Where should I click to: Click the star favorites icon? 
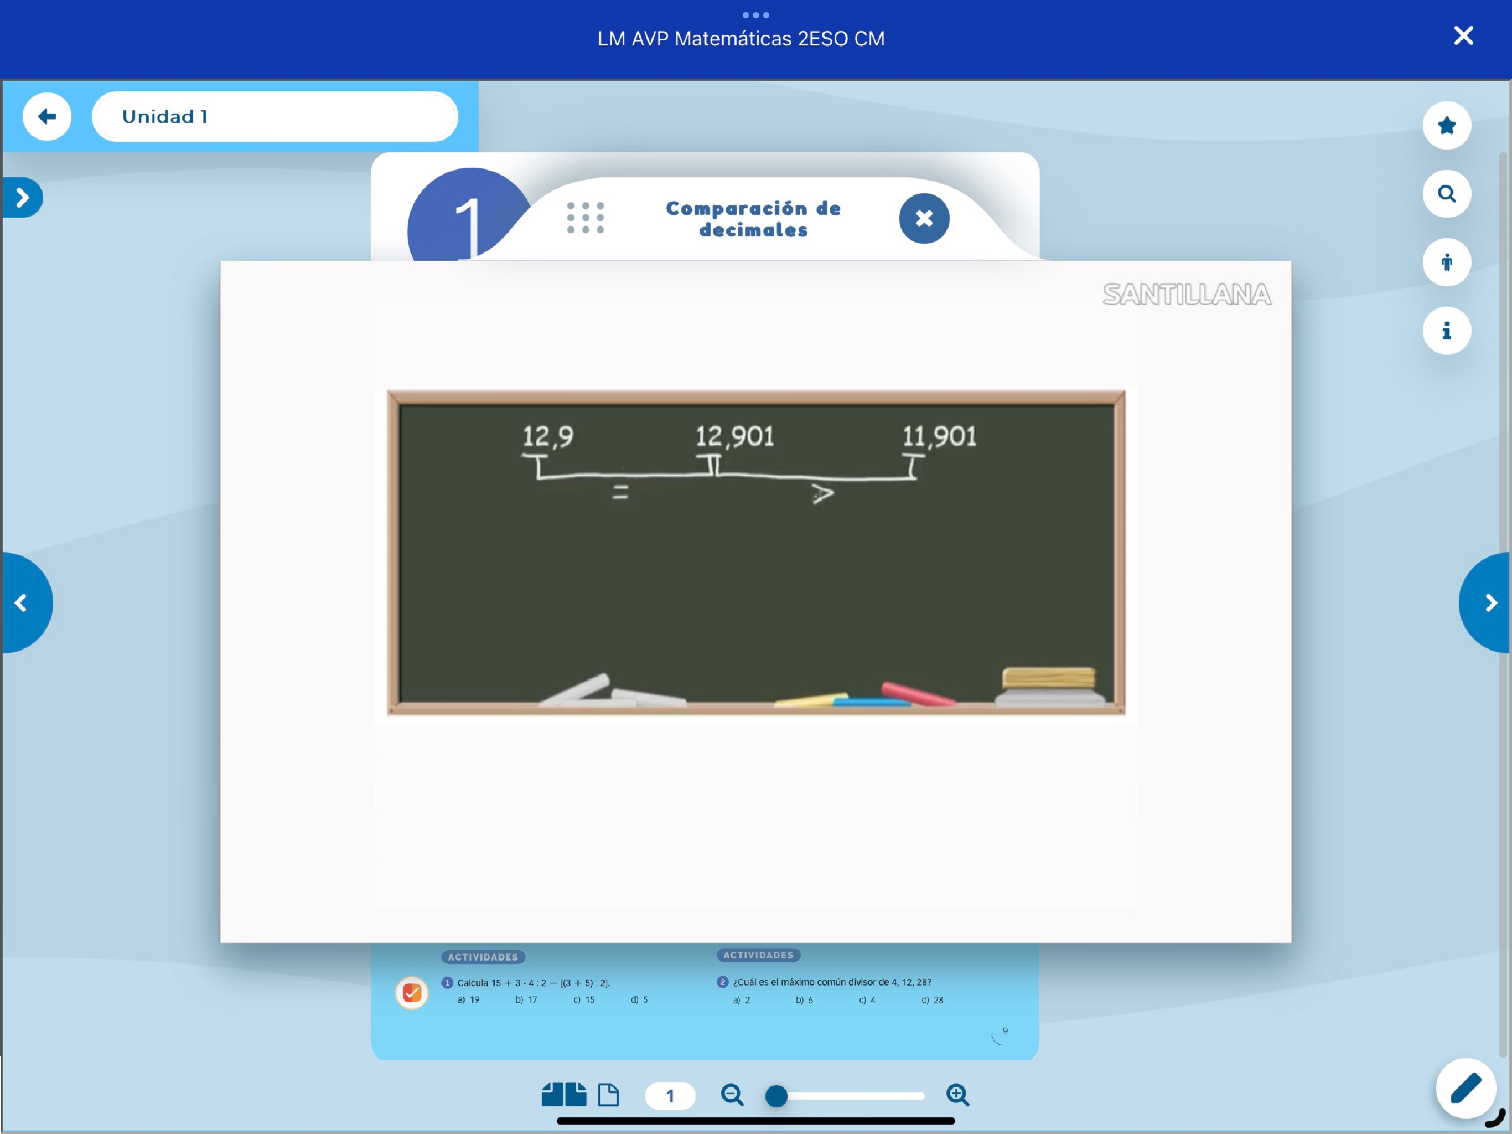1447,125
